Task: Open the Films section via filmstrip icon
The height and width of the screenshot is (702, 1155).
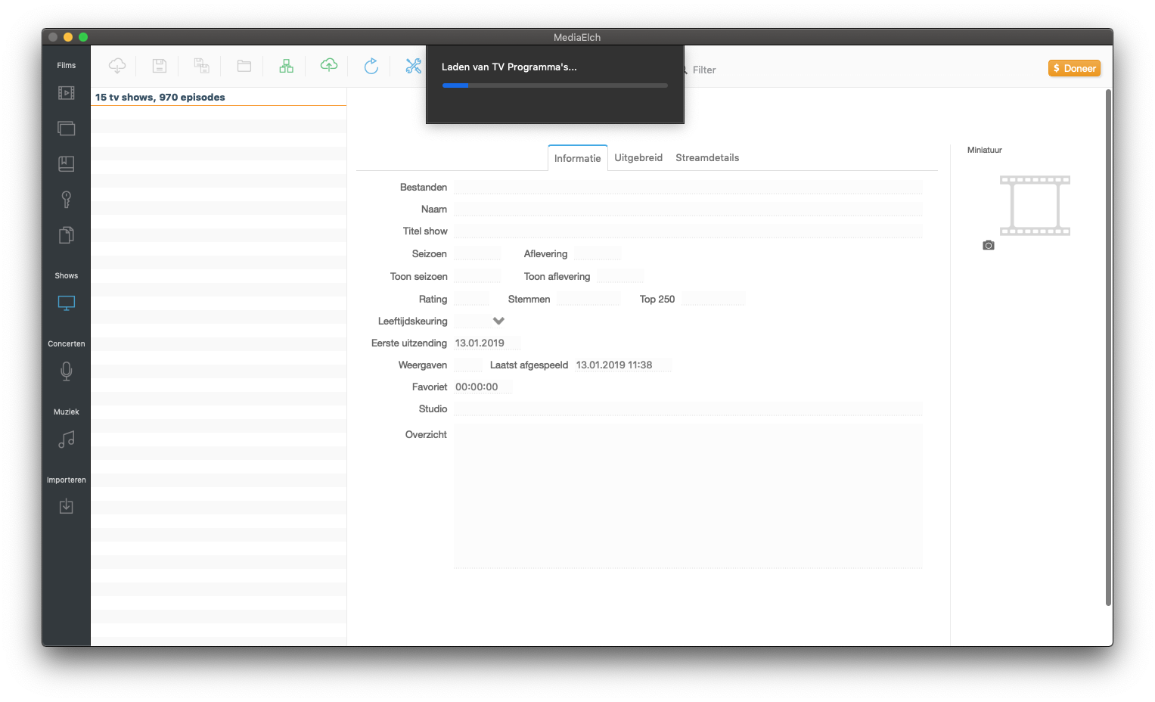Action: coord(67,92)
